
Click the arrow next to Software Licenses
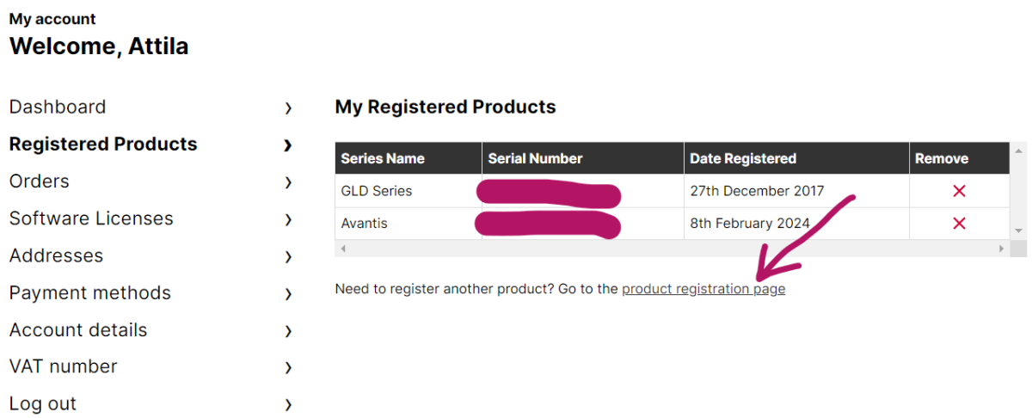click(288, 219)
